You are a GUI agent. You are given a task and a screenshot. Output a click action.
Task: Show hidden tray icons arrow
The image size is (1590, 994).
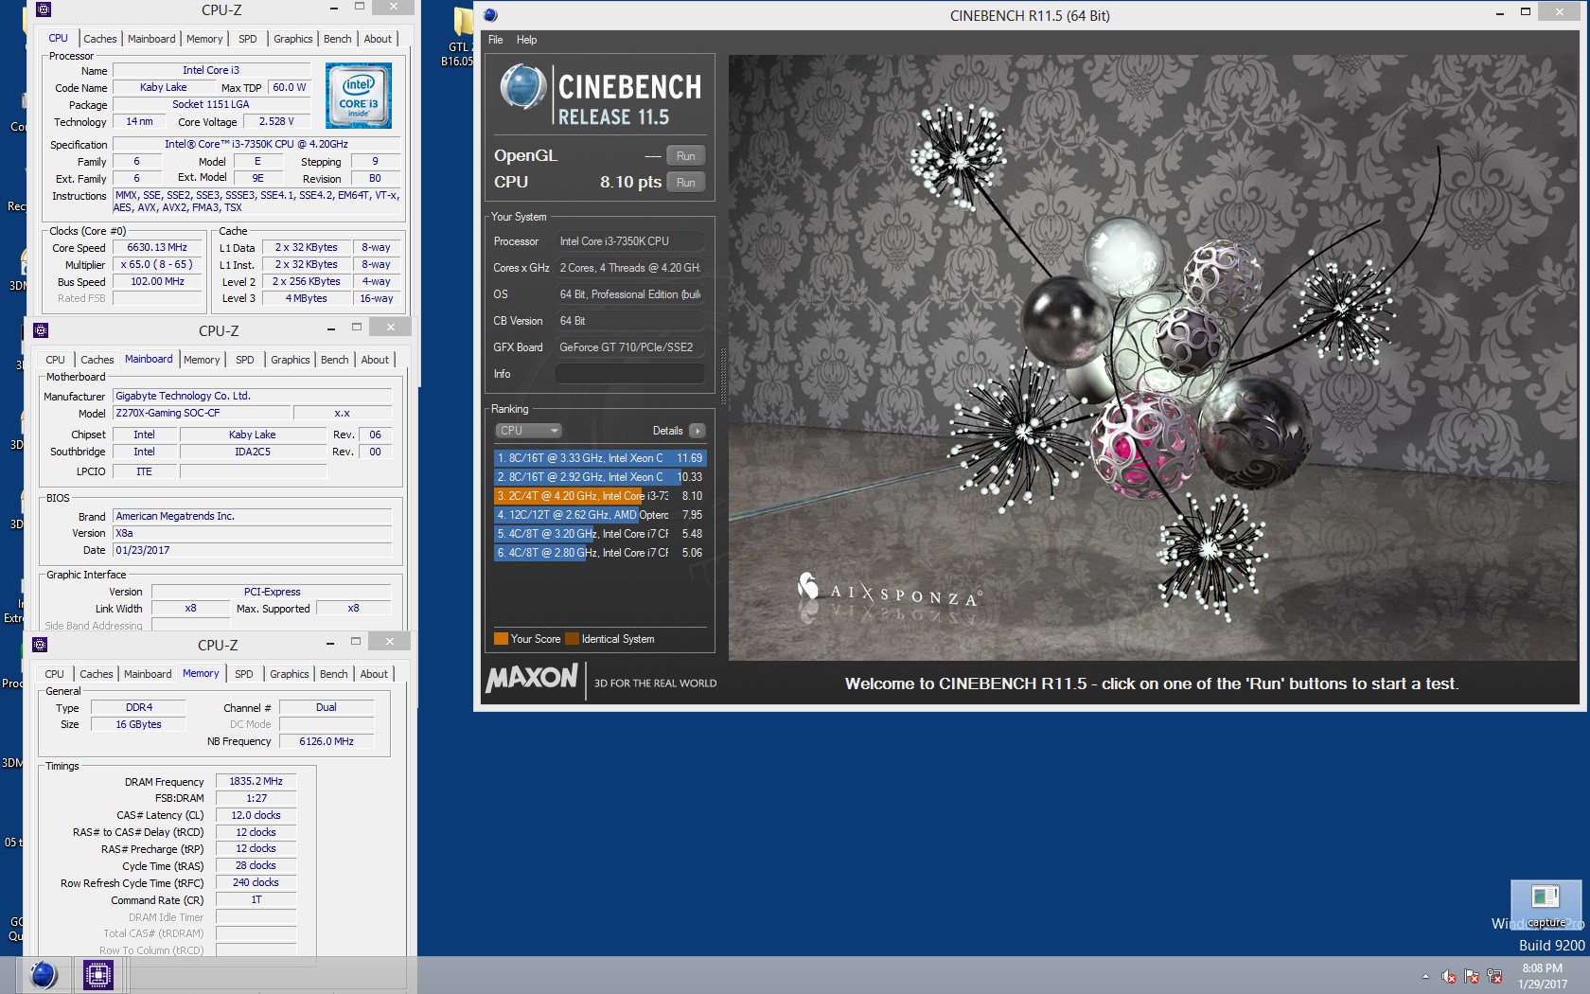[1425, 976]
